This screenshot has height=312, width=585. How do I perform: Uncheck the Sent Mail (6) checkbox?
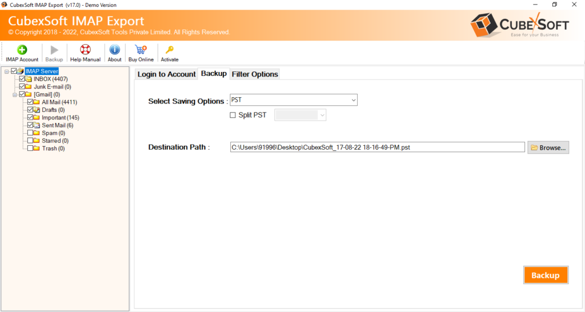pos(30,125)
